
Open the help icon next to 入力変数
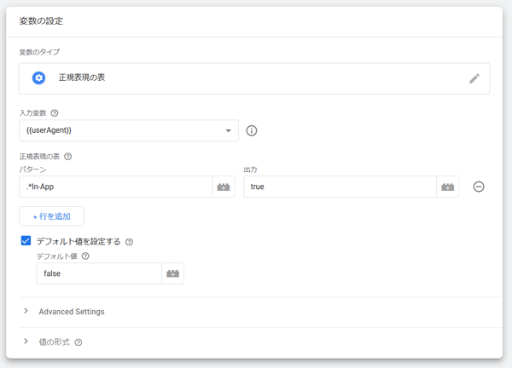click(55, 113)
